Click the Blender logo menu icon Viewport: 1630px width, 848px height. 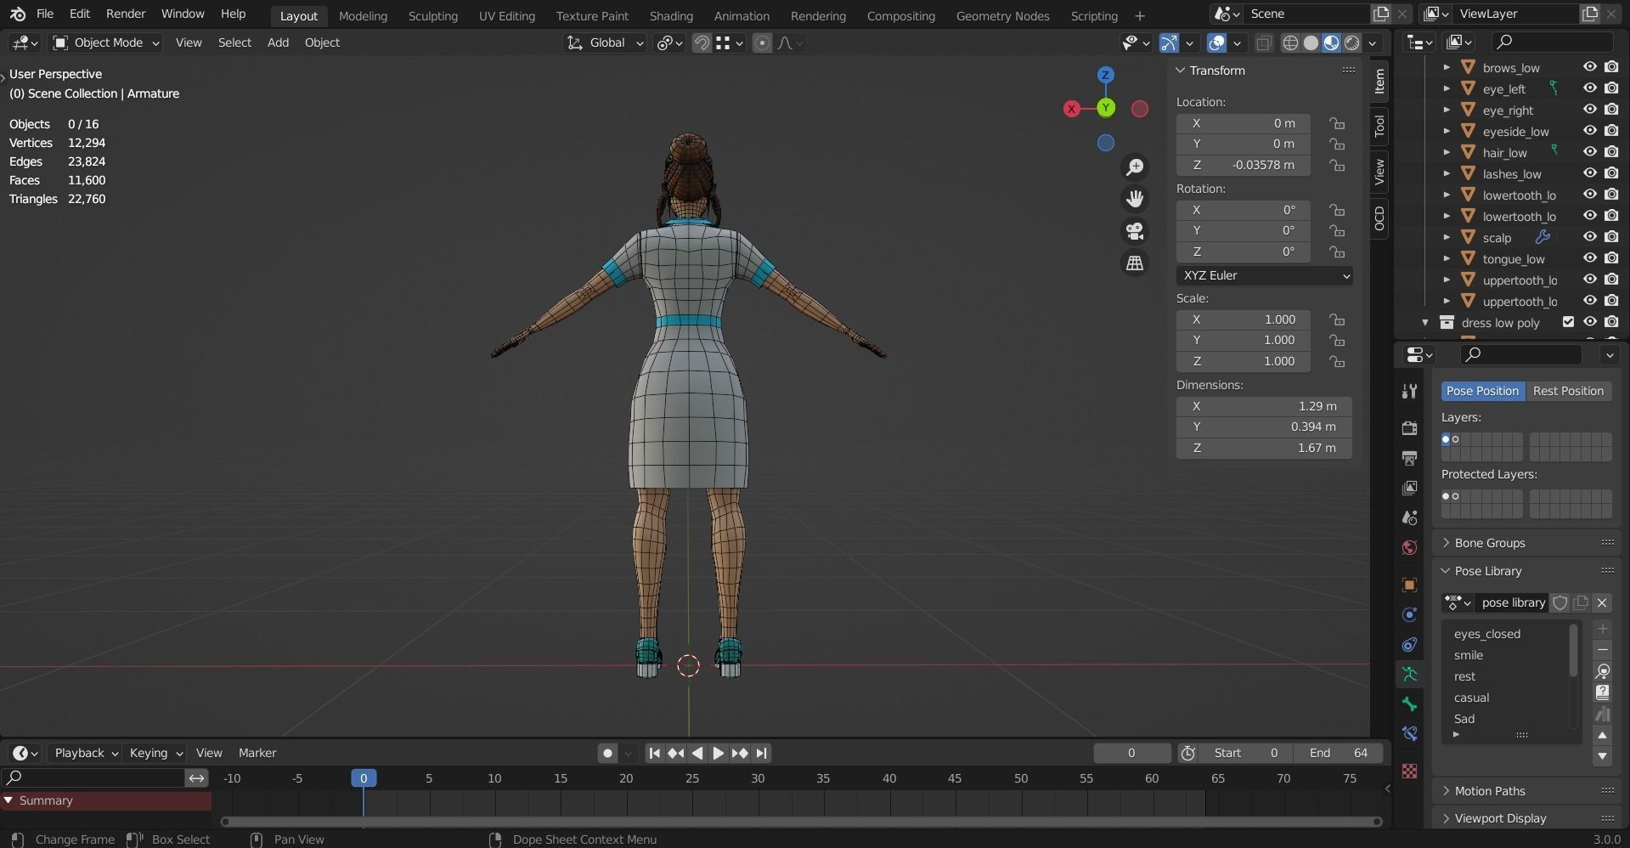click(x=17, y=14)
